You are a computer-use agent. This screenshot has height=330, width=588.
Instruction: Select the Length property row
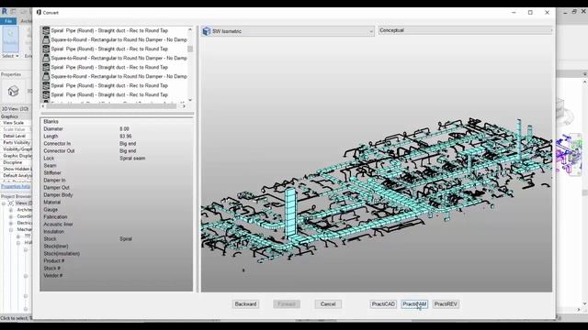click(x=117, y=137)
